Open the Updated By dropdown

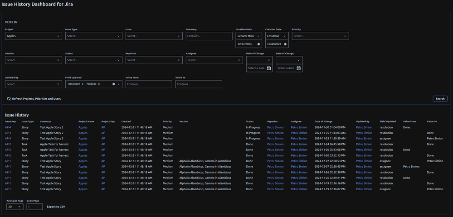(x=34, y=84)
